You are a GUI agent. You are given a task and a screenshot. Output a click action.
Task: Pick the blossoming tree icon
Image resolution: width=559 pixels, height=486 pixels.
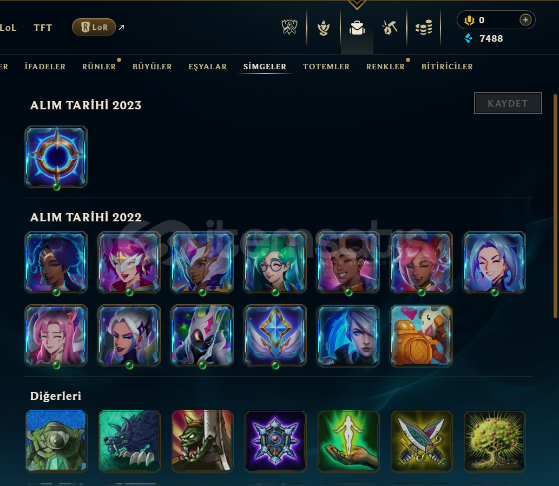click(x=495, y=441)
